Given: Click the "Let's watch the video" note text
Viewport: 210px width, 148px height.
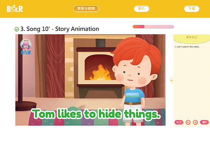Looking at the screenshot, I should pyautogui.click(x=187, y=47).
